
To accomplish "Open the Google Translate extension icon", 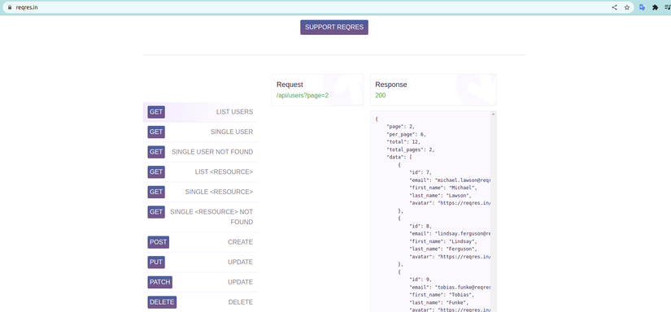I will pos(642,7).
